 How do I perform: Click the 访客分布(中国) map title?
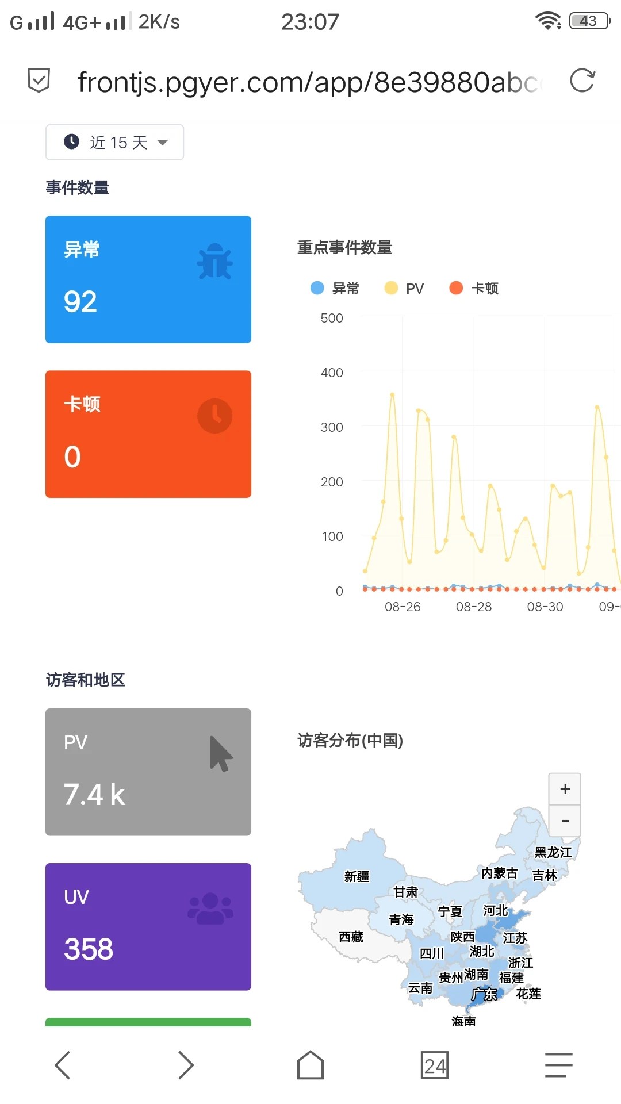point(350,740)
